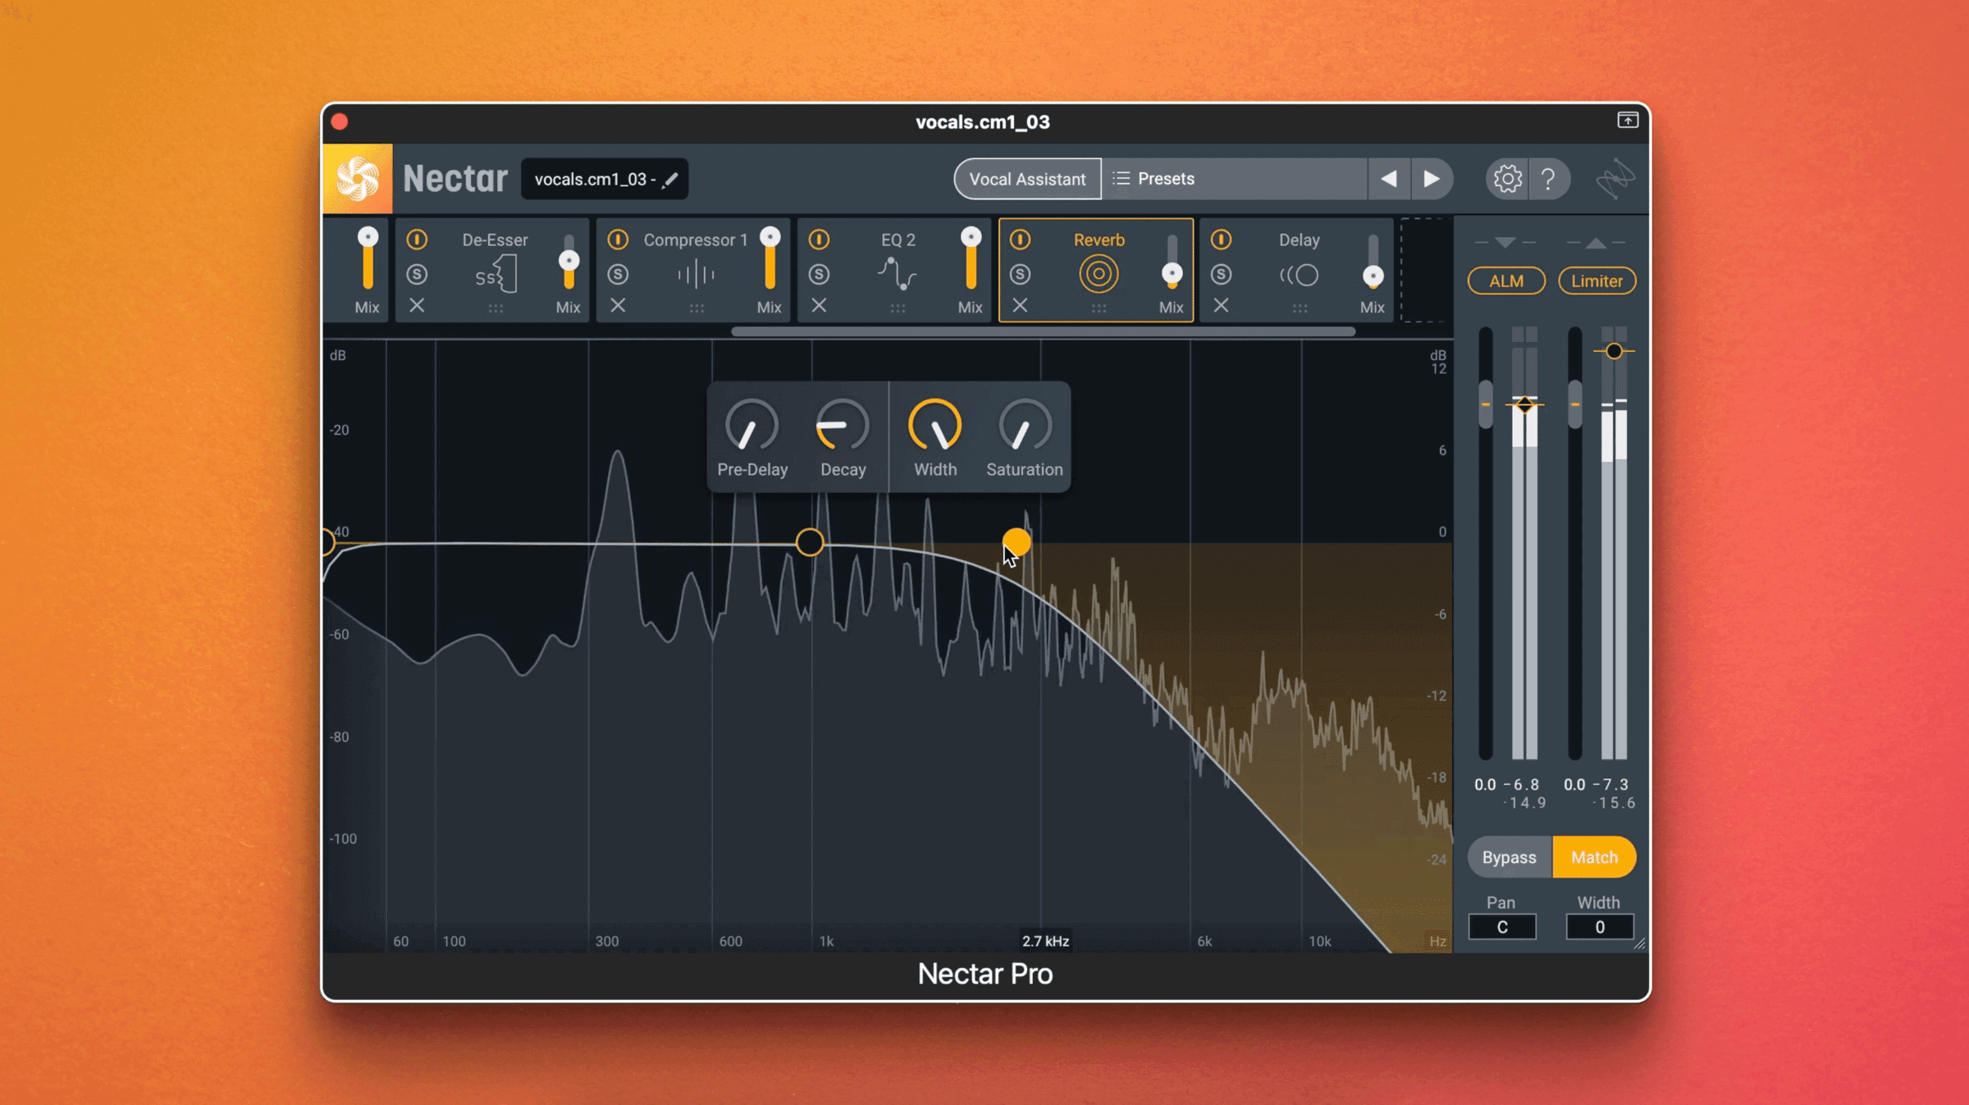Click the Decay knob

pyautogui.click(x=843, y=426)
